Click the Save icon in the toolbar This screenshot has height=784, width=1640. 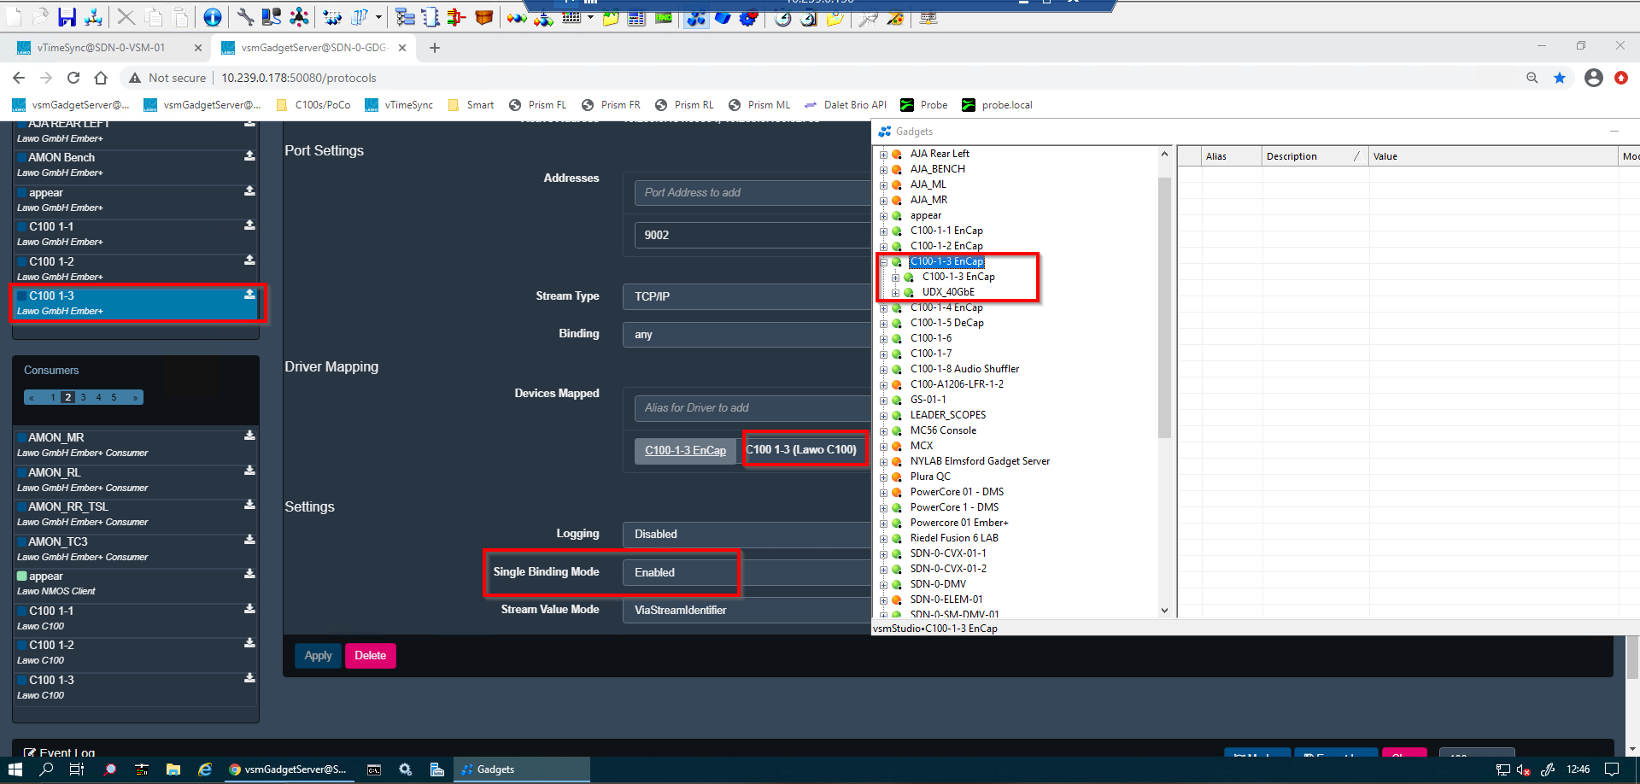point(68,19)
